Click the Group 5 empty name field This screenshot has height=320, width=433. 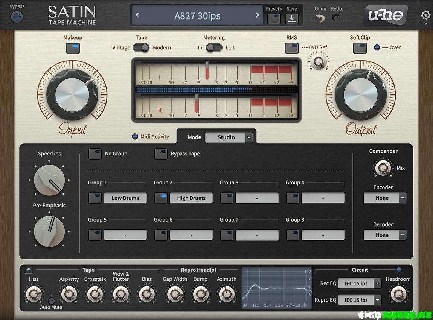point(125,235)
